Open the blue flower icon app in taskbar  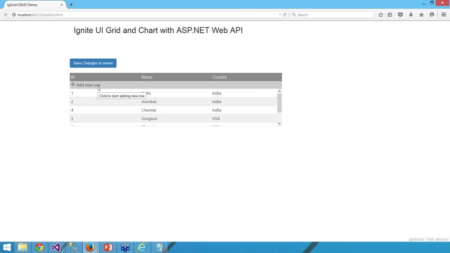(x=125, y=247)
